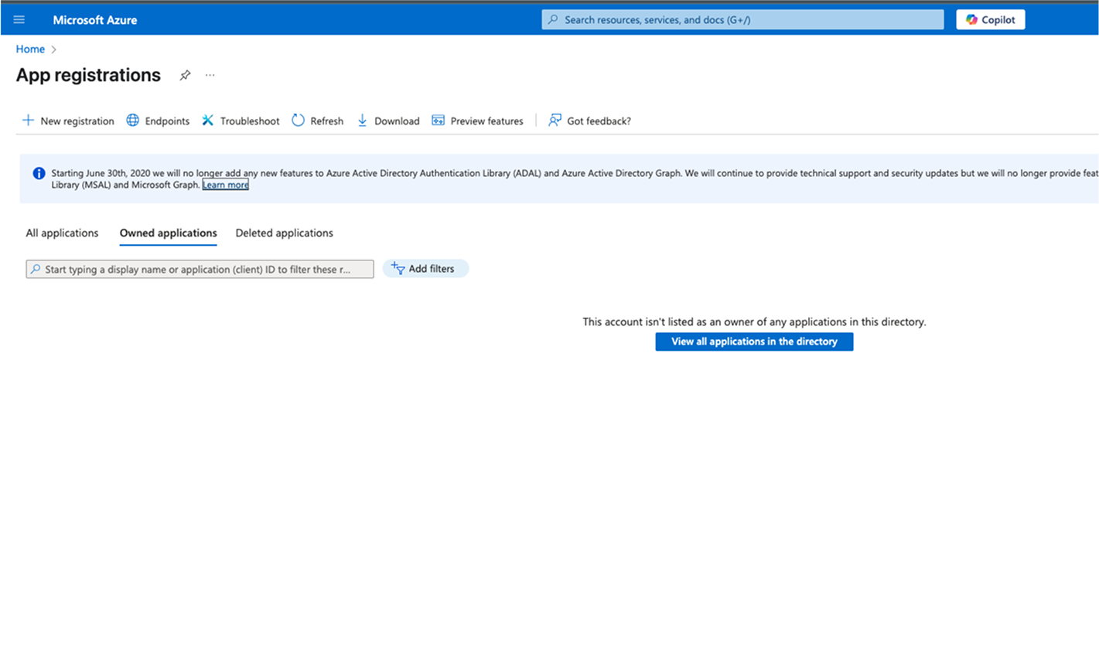
Task: Open Got feedback?
Action: [x=589, y=121]
